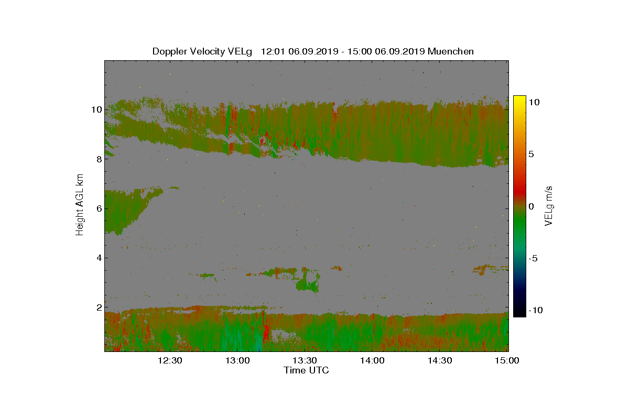Select the 'Height AGL km' y-axis label
Screen dimensions: 629x419
click(80, 204)
